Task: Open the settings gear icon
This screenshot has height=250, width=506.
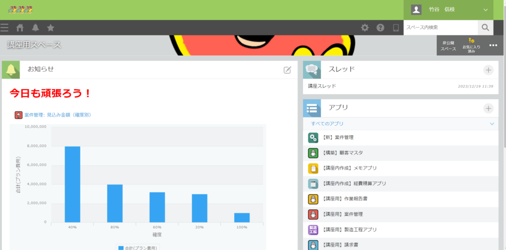Action: (365, 28)
